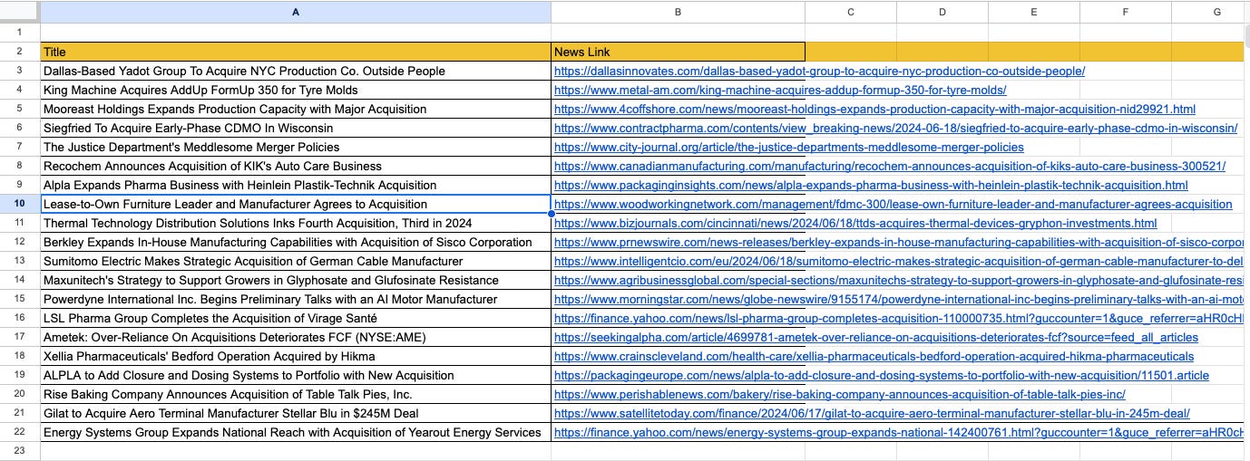The image size is (1250, 461).
Task: Select column B header
Action: point(678,12)
